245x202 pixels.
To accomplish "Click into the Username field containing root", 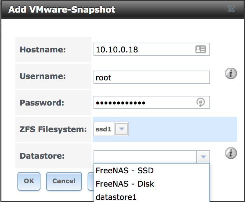I will pyautogui.click(x=151, y=77).
